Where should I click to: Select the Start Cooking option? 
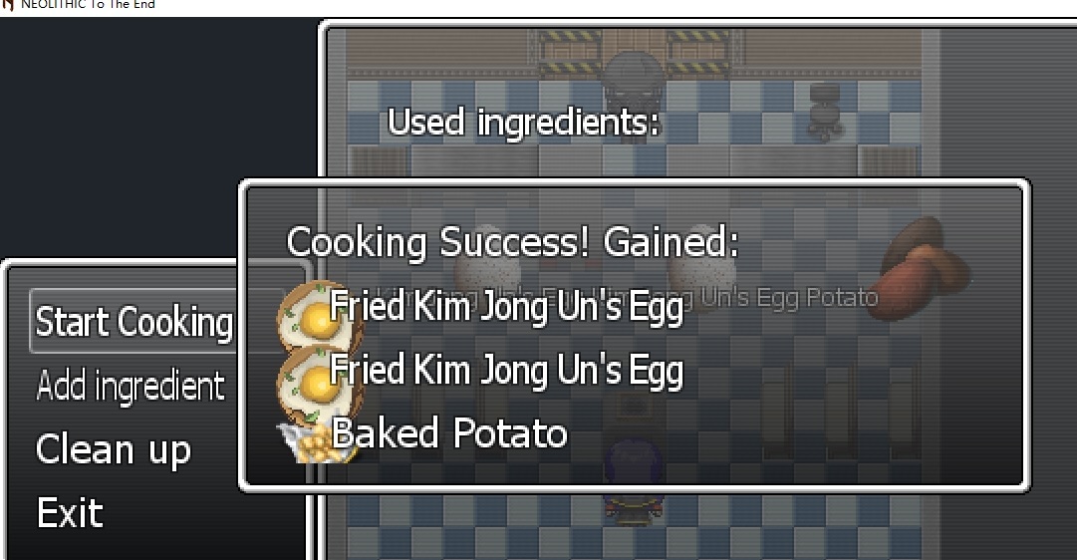click(134, 322)
